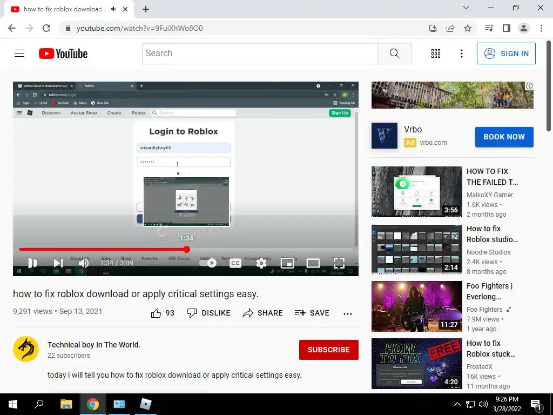
Task: Open Chrome three-dot menu
Action: 541,28
